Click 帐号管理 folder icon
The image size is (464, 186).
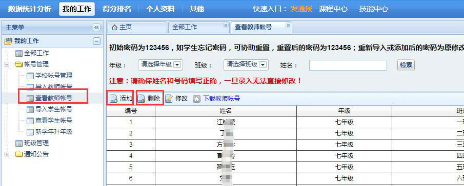pyautogui.click(x=18, y=64)
